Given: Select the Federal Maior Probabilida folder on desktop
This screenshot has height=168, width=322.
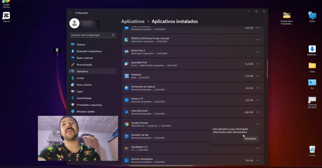Looking at the screenshot, I should coord(287,19).
